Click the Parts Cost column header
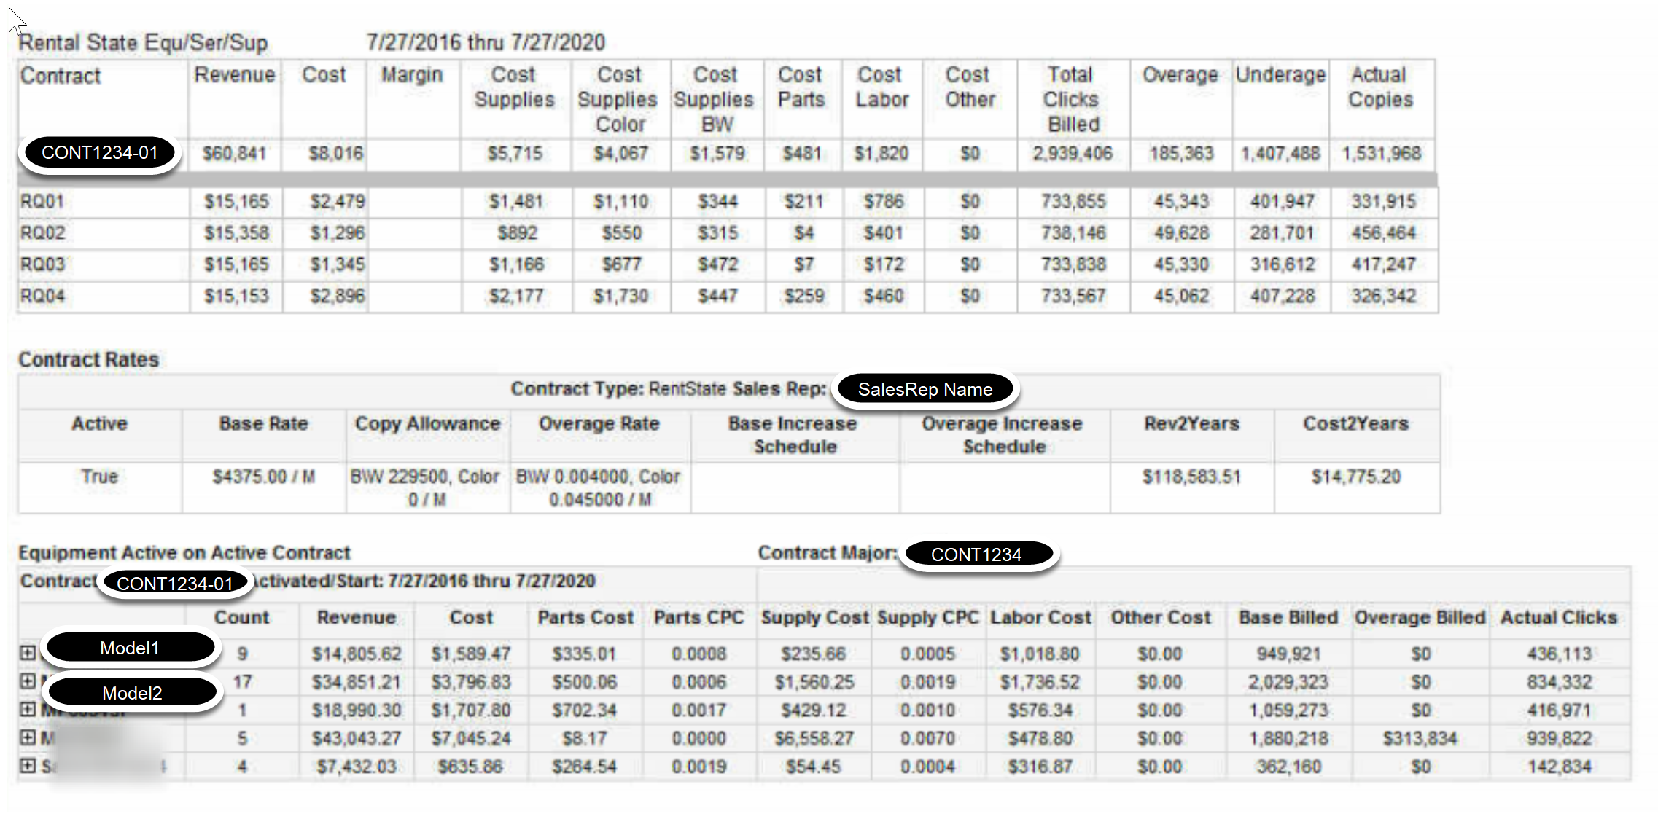Viewport: 1658px width, 819px height. pyautogui.click(x=585, y=617)
